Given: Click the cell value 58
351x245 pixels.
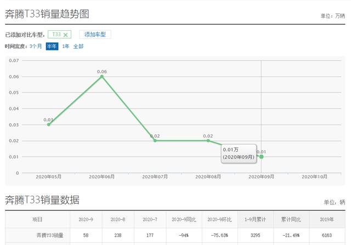Looking at the screenshot, I should (86, 235).
